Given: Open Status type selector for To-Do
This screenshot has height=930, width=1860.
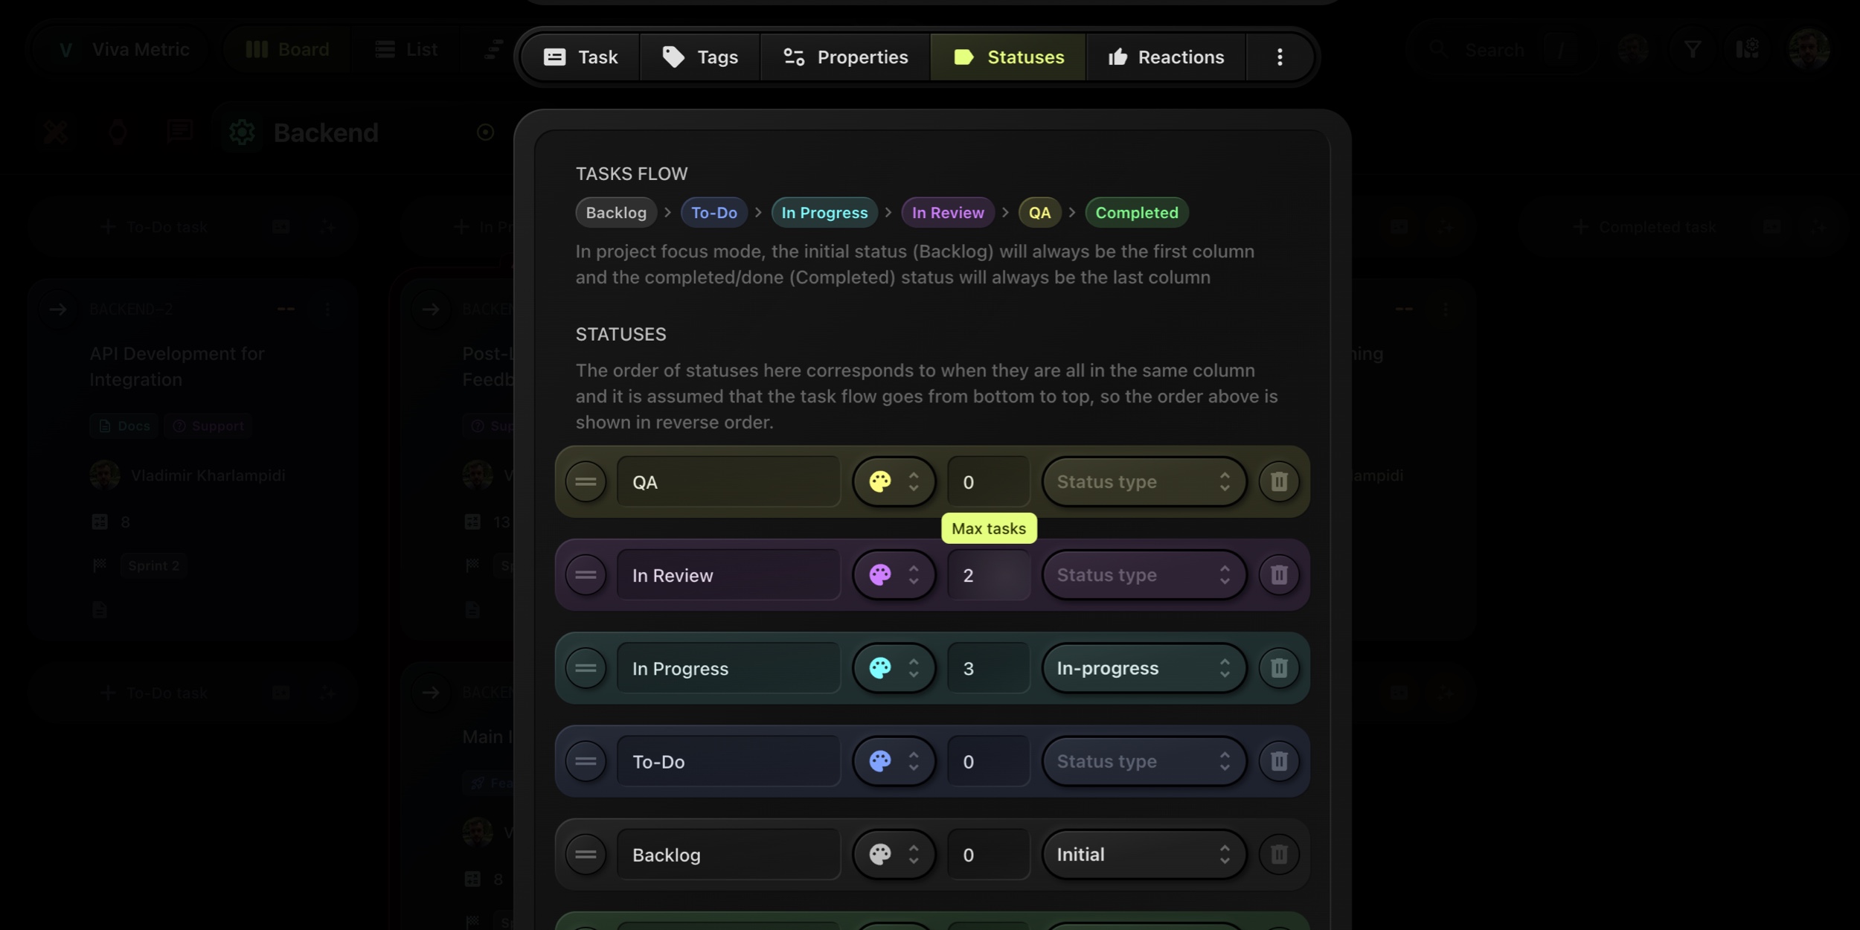Looking at the screenshot, I should pos(1143,761).
